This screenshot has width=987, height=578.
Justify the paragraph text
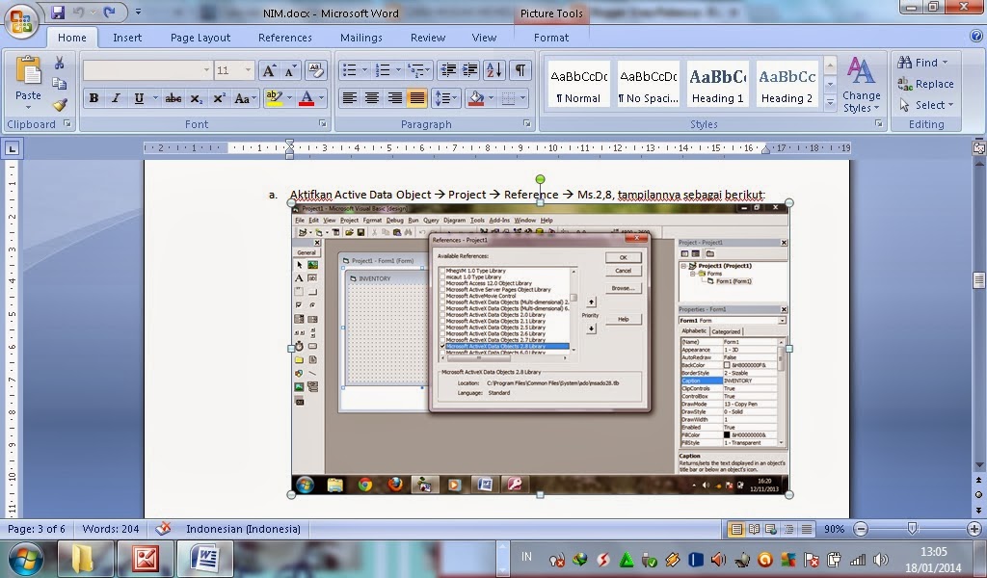click(x=416, y=98)
